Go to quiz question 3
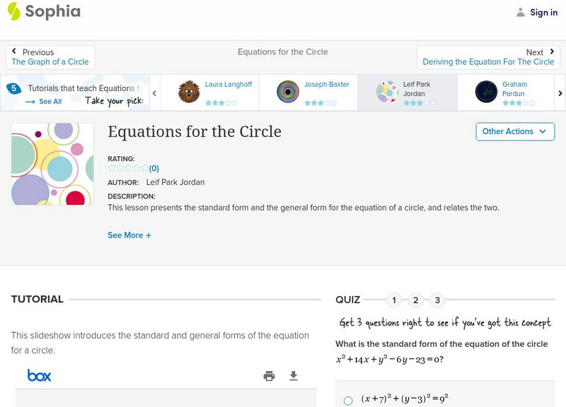 tap(437, 300)
